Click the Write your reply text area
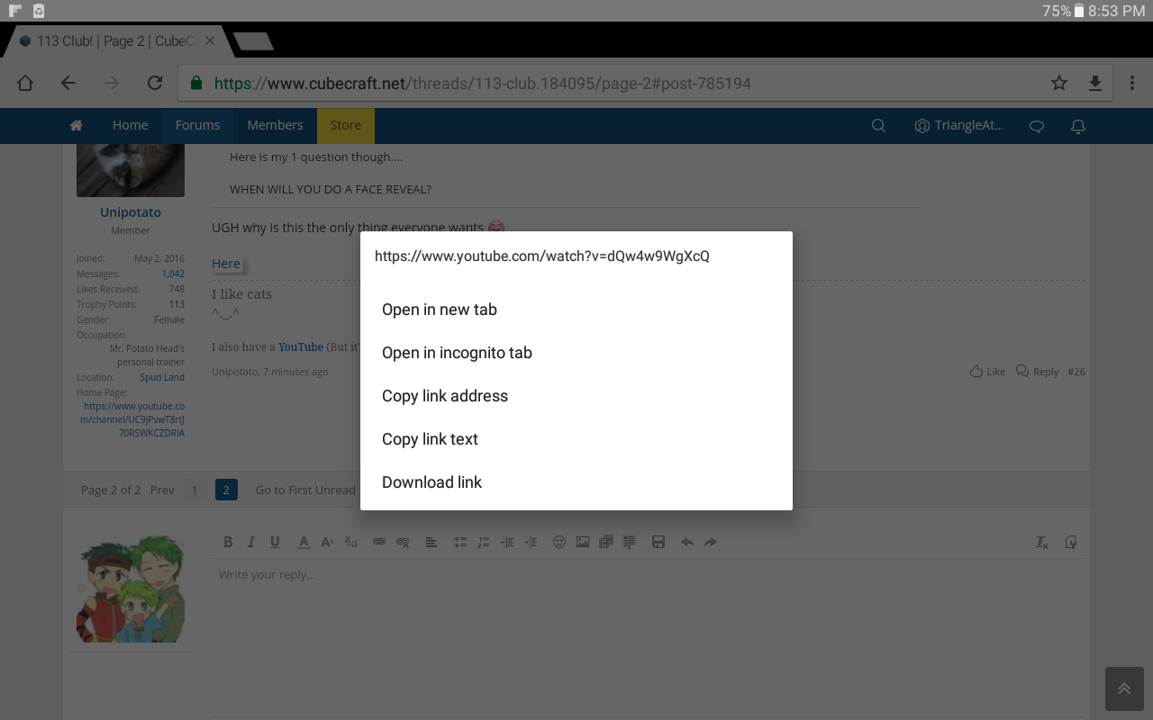1153x720 pixels. [649, 639]
